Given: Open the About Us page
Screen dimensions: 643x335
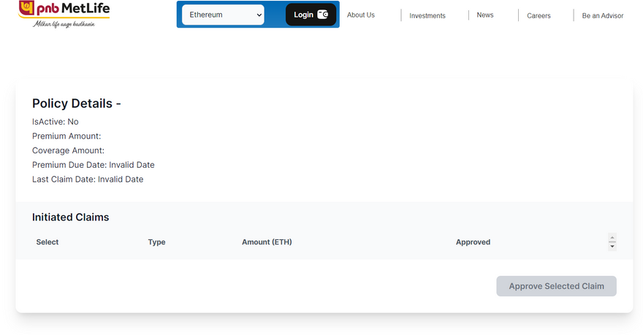Looking at the screenshot, I should [x=360, y=15].
